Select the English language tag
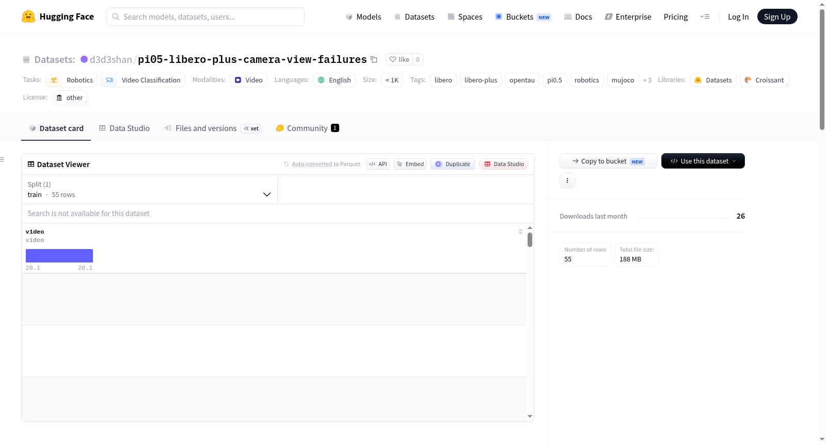826x444 pixels. click(334, 80)
